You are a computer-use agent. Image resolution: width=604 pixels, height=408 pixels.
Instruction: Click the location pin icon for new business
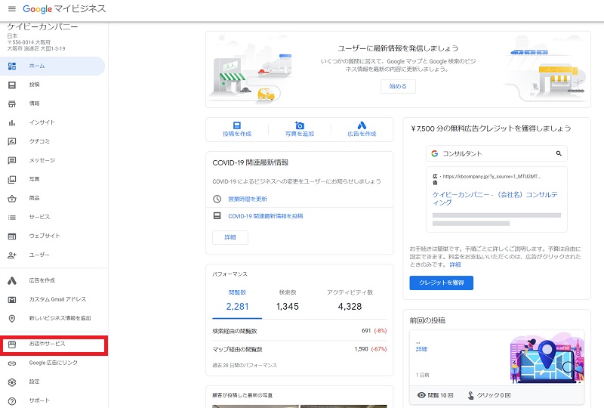point(12,319)
